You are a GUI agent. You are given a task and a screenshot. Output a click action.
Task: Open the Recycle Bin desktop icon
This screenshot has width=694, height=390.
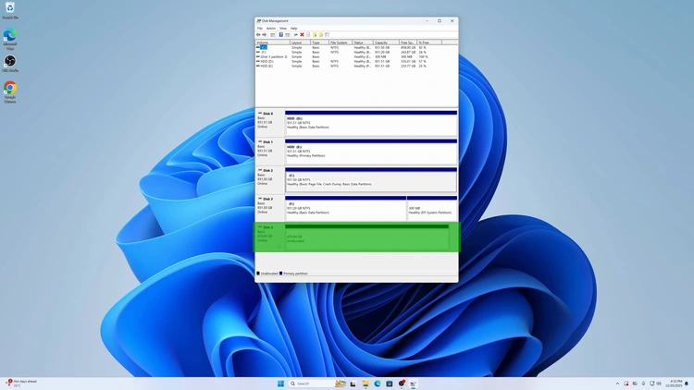(10, 10)
